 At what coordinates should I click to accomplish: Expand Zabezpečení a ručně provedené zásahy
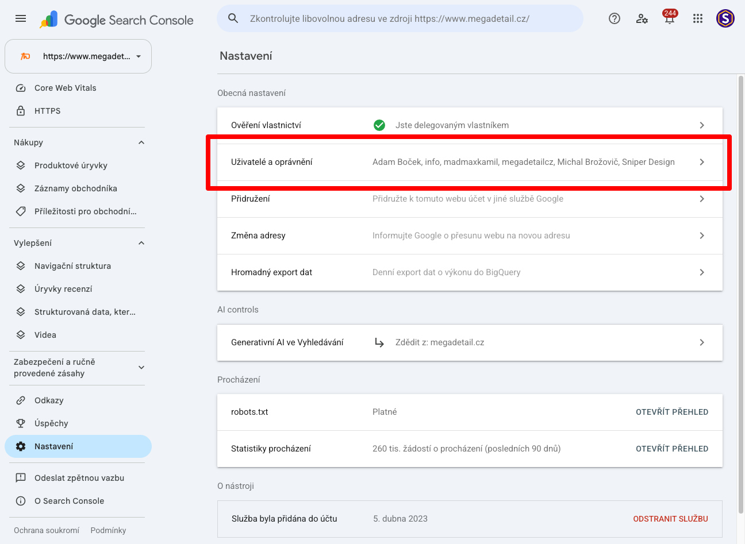tap(141, 368)
